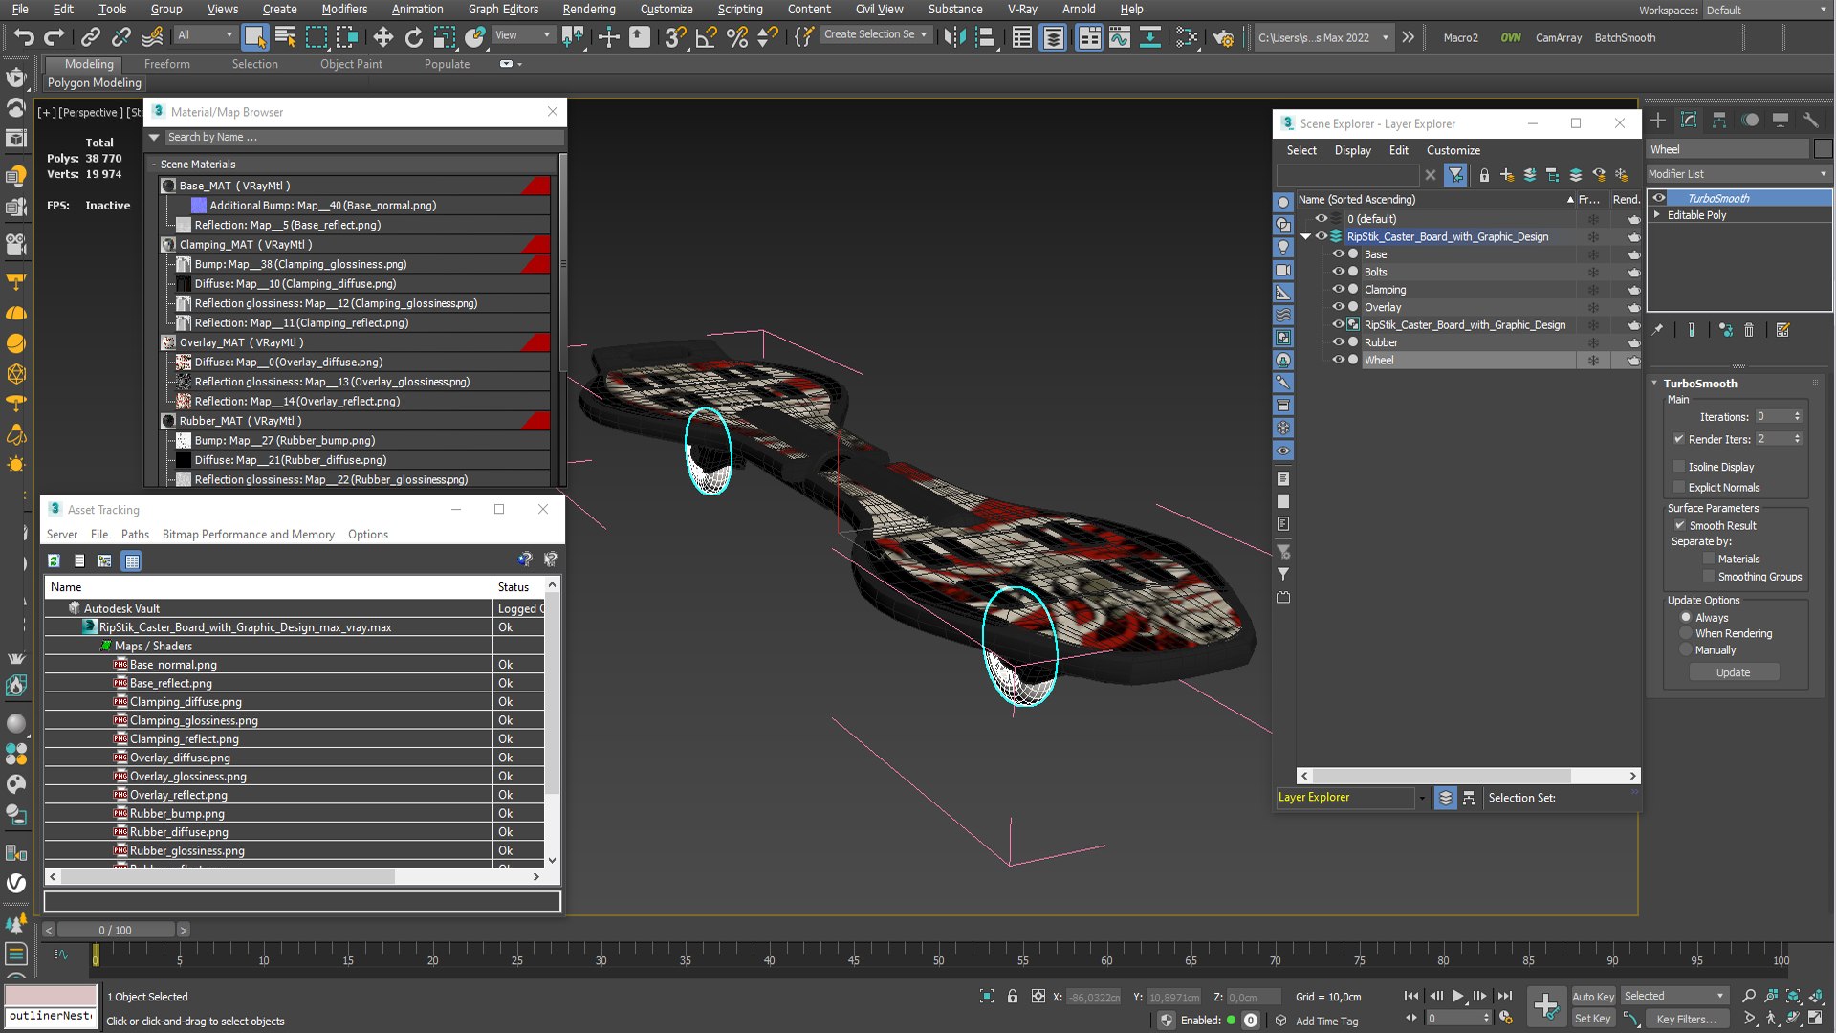Click the Key Filters button
Image resolution: width=1836 pixels, height=1033 pixels.
pos(1687,1019)
